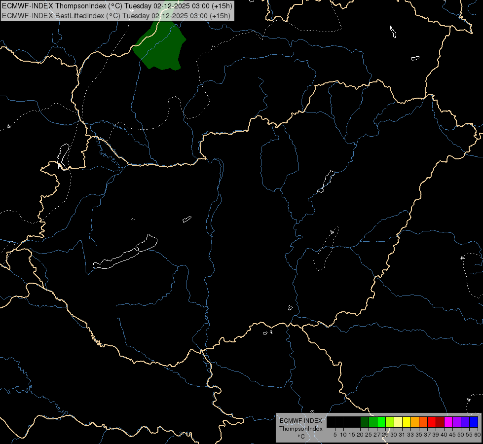Pick the yellow-green 29–30 legend swatch
Viewport: 483px width, 444px height.
coord(390,422)
